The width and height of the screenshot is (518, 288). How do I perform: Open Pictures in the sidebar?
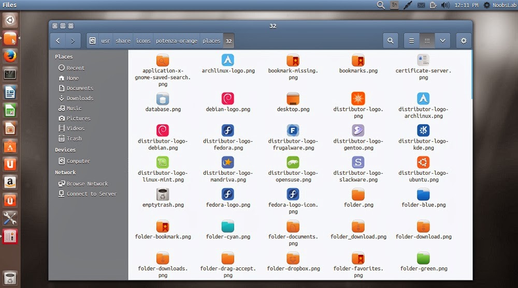point(74,118)
